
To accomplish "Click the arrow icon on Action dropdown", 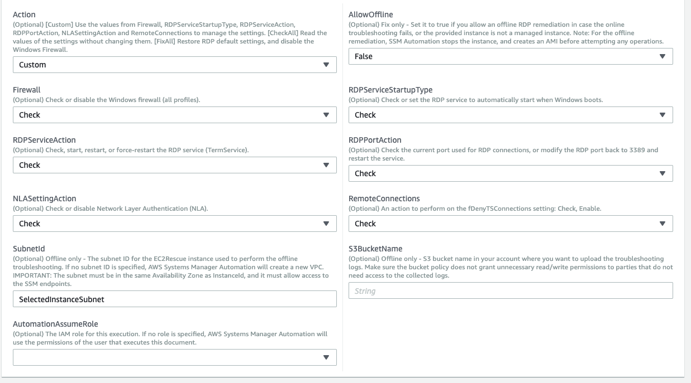I will click(x=326, y=65).
